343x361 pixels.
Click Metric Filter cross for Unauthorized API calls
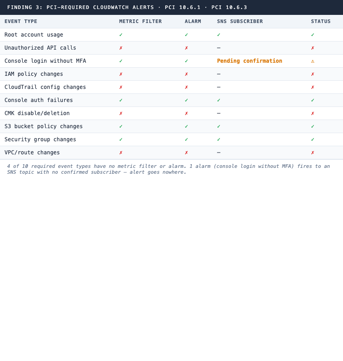(121, 48)
